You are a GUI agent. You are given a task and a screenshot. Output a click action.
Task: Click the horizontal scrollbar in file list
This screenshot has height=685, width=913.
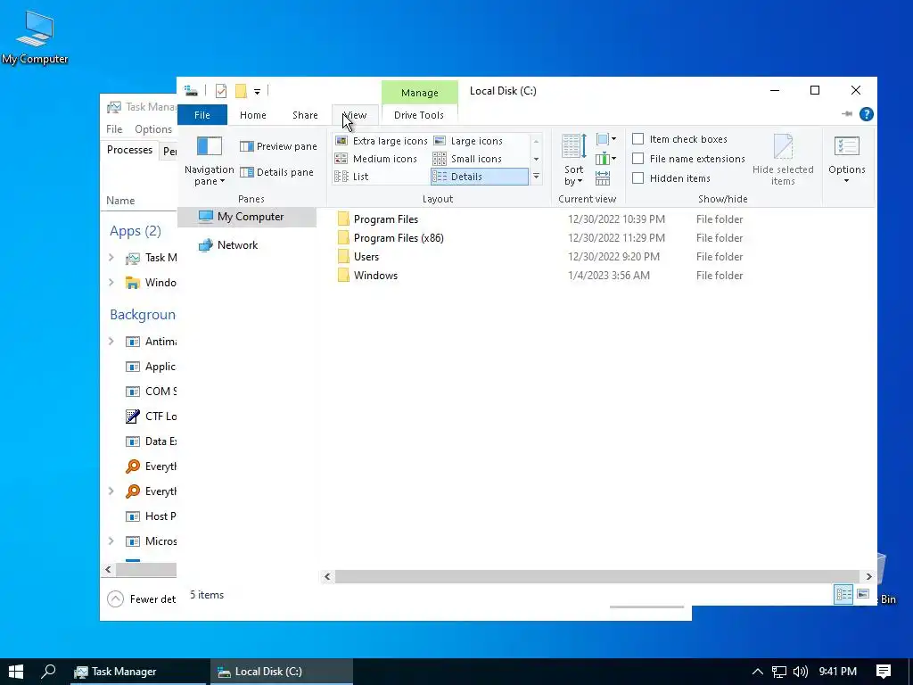(596, 577)
